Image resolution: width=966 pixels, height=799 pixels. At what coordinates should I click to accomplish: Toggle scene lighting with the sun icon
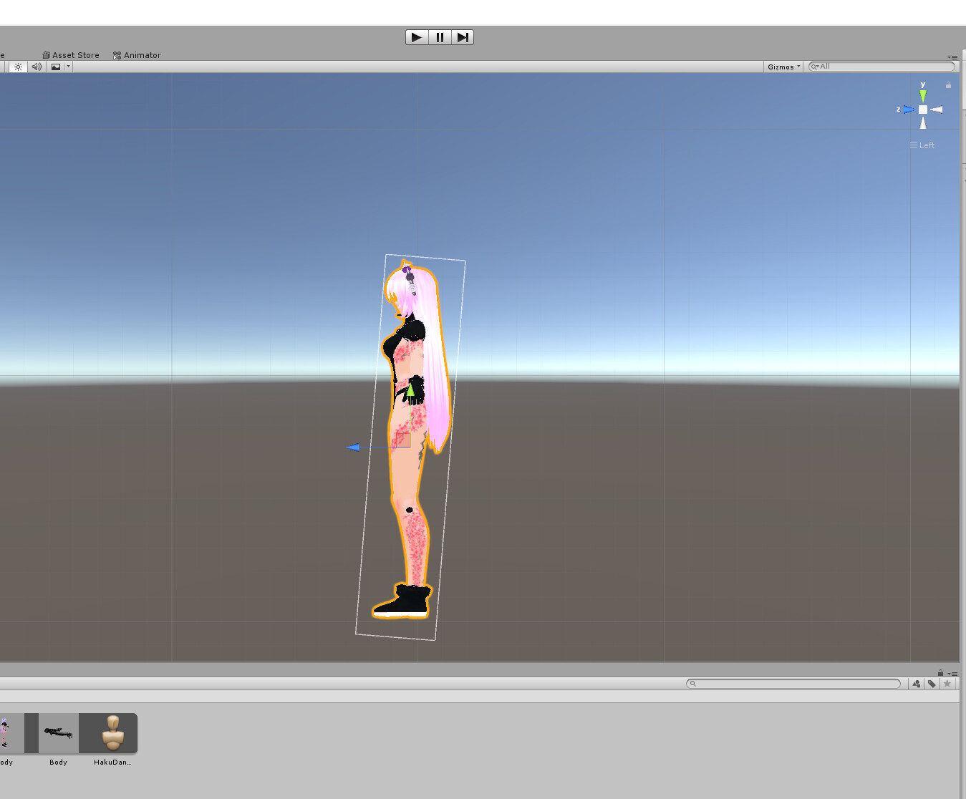click(18, 67)
